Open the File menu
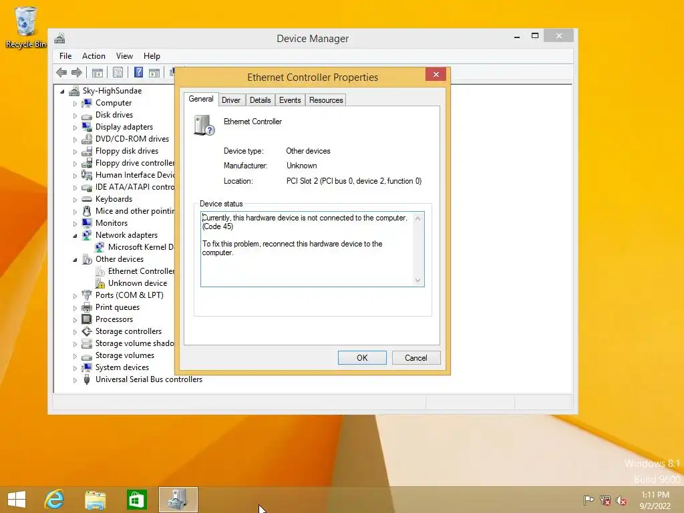Viewport: 684px width, 513px height. [x=65, y=56]
